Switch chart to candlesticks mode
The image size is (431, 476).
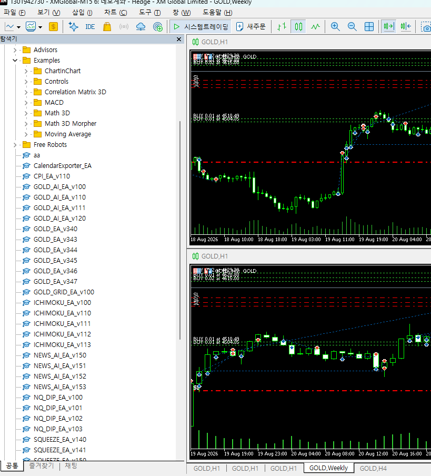(298, 27)
